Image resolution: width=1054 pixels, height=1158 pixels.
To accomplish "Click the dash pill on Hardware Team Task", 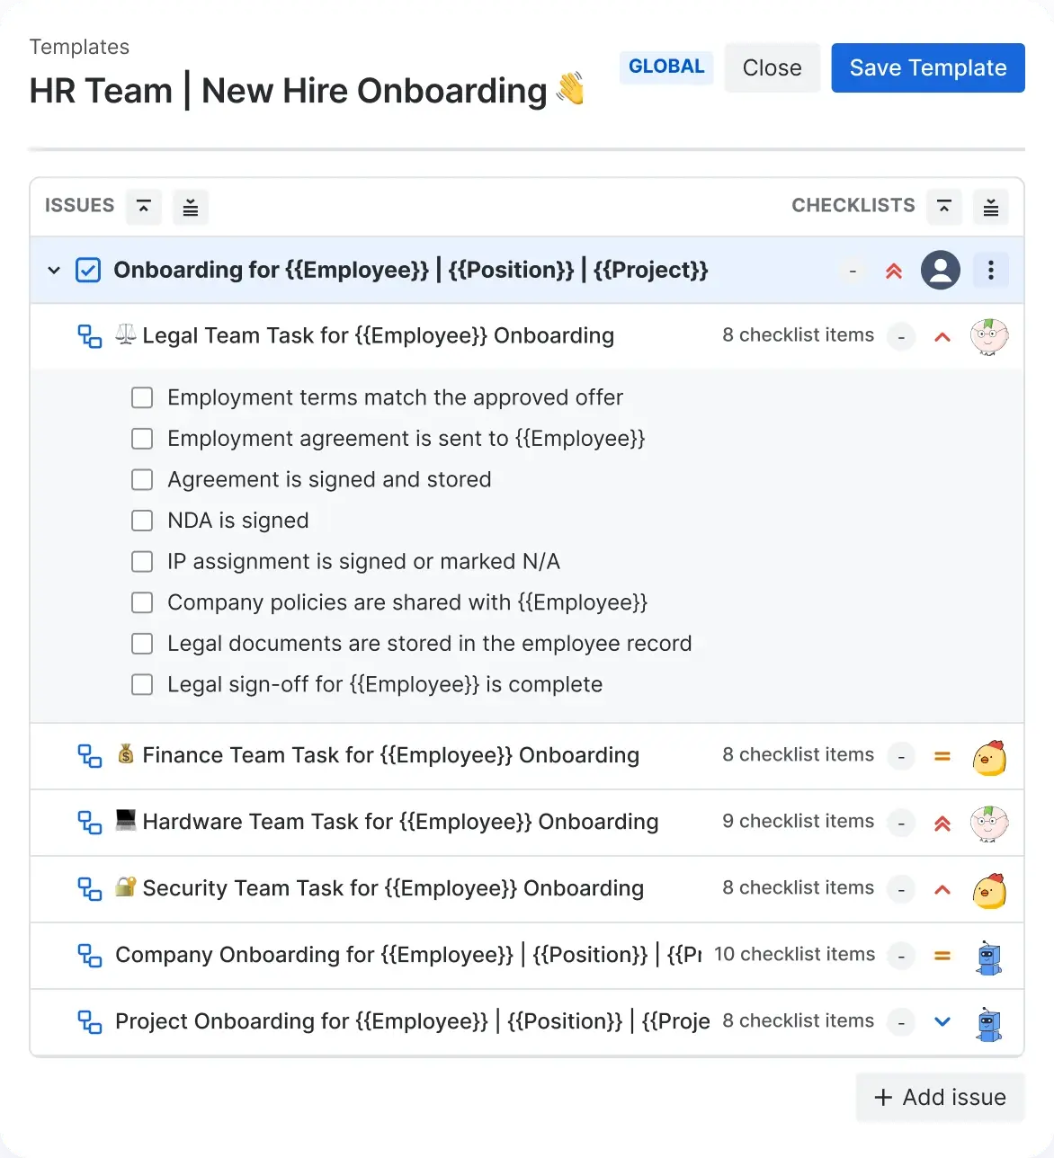I will tap(901, 824).
